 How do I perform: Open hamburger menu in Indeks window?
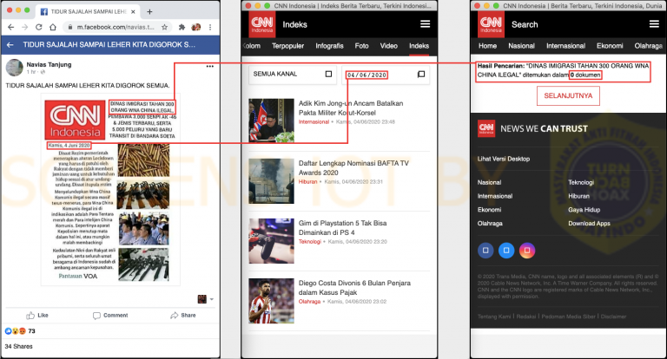pyautogui.click(x=425, y=24)
